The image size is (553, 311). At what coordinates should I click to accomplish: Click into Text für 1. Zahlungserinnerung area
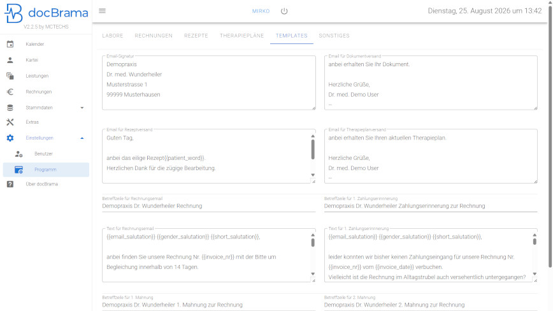431,256
